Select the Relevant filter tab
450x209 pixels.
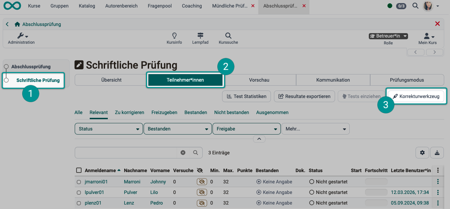(99, 112)
